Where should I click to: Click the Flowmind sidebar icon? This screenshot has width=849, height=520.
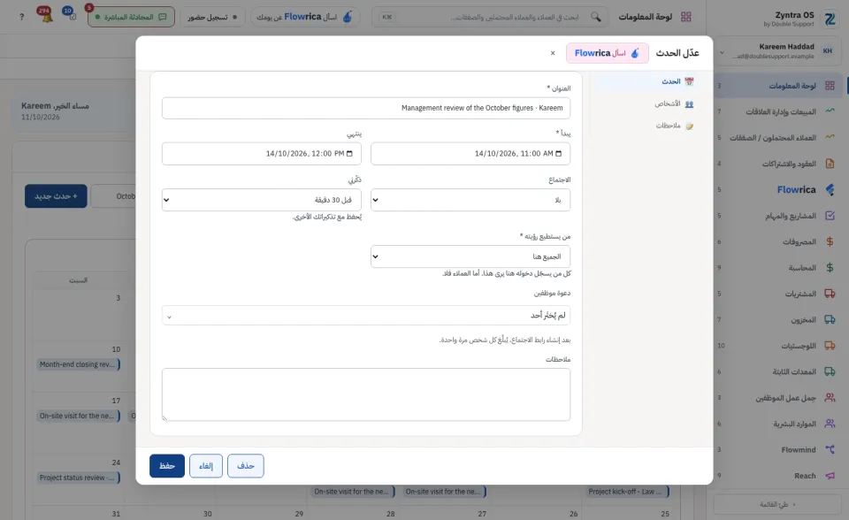[x=830, y=449]
